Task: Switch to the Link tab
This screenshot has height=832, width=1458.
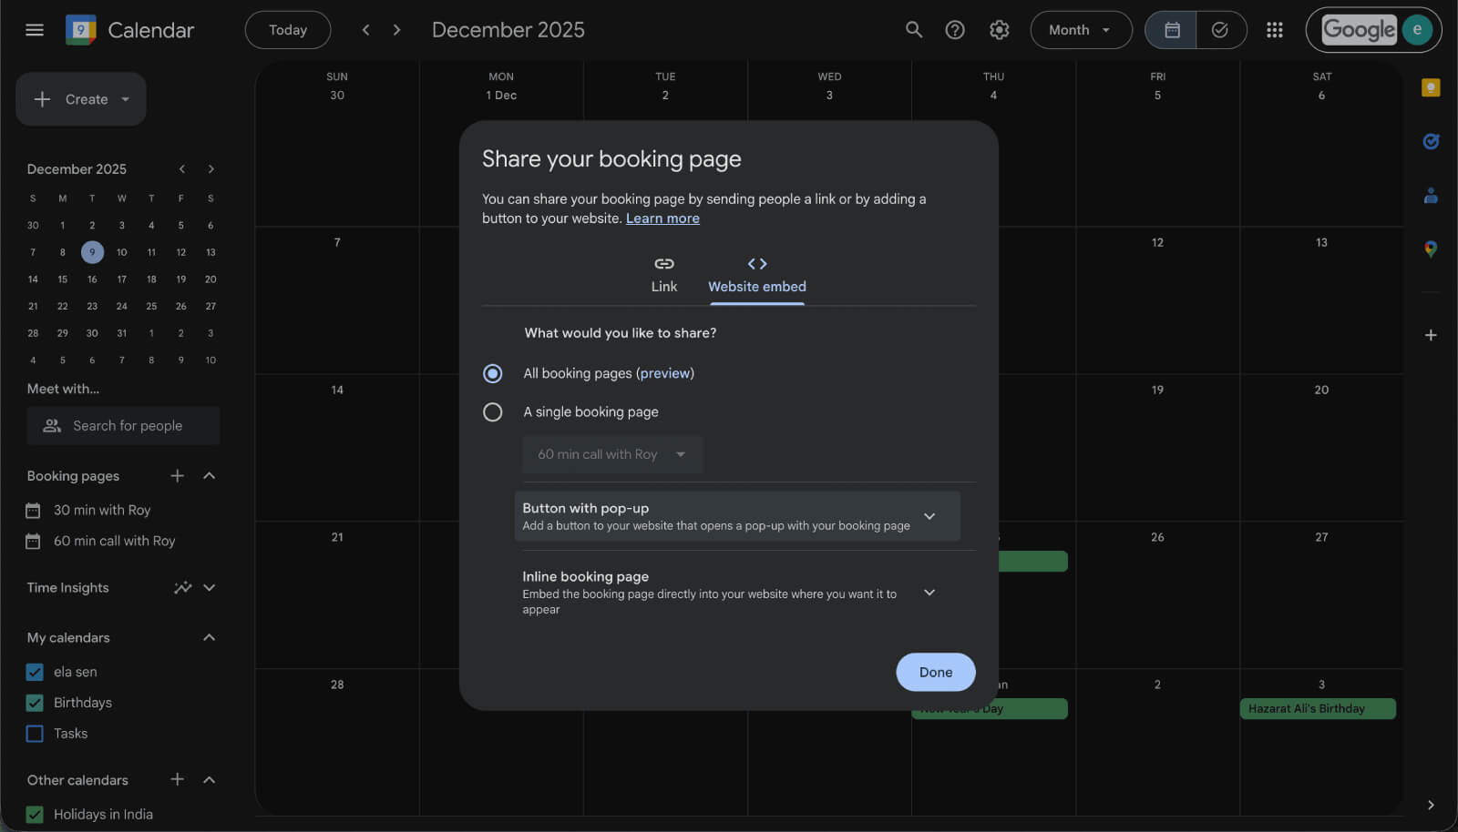Action: tap(663, 275)
